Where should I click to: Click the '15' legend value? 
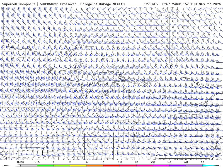click(136, 162)
